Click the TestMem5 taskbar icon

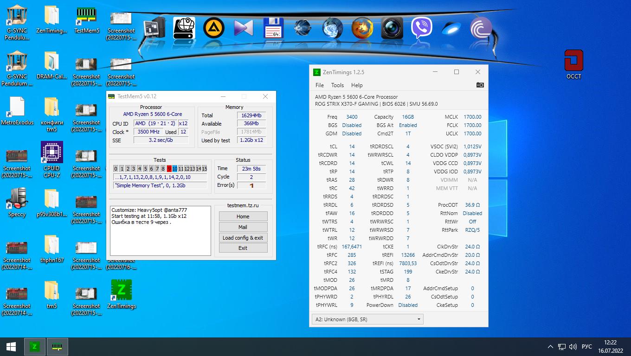[x=58, y=347]
